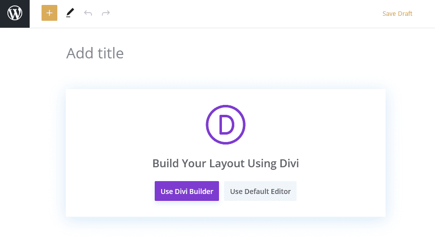Select the pencil Tools icon
This screenshot has width=435, height=240.
[x=70, y=13]
